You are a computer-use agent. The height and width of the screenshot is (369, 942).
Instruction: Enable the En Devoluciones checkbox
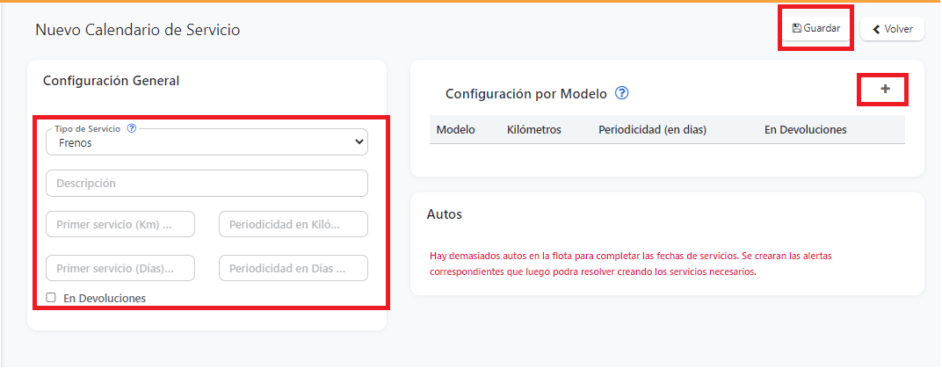51,298
